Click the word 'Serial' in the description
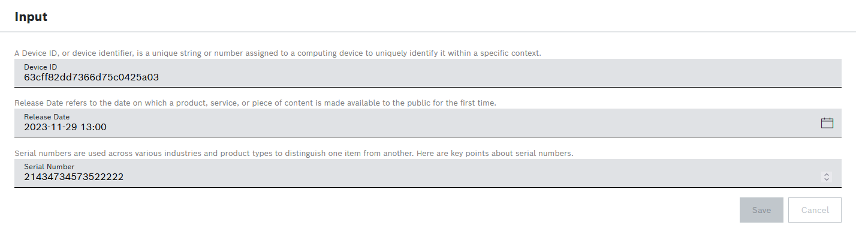856x240 pixels. pyautogui.click(x=26, y=153)
